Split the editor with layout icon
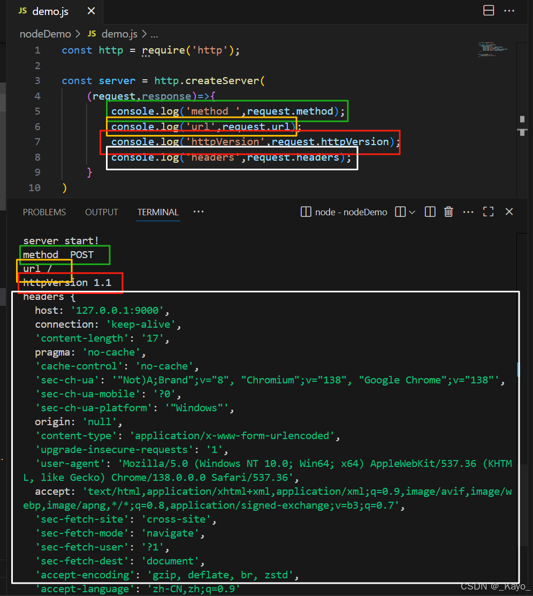The width and height of the screenshot is (533, 596). [x=489, y=10]
